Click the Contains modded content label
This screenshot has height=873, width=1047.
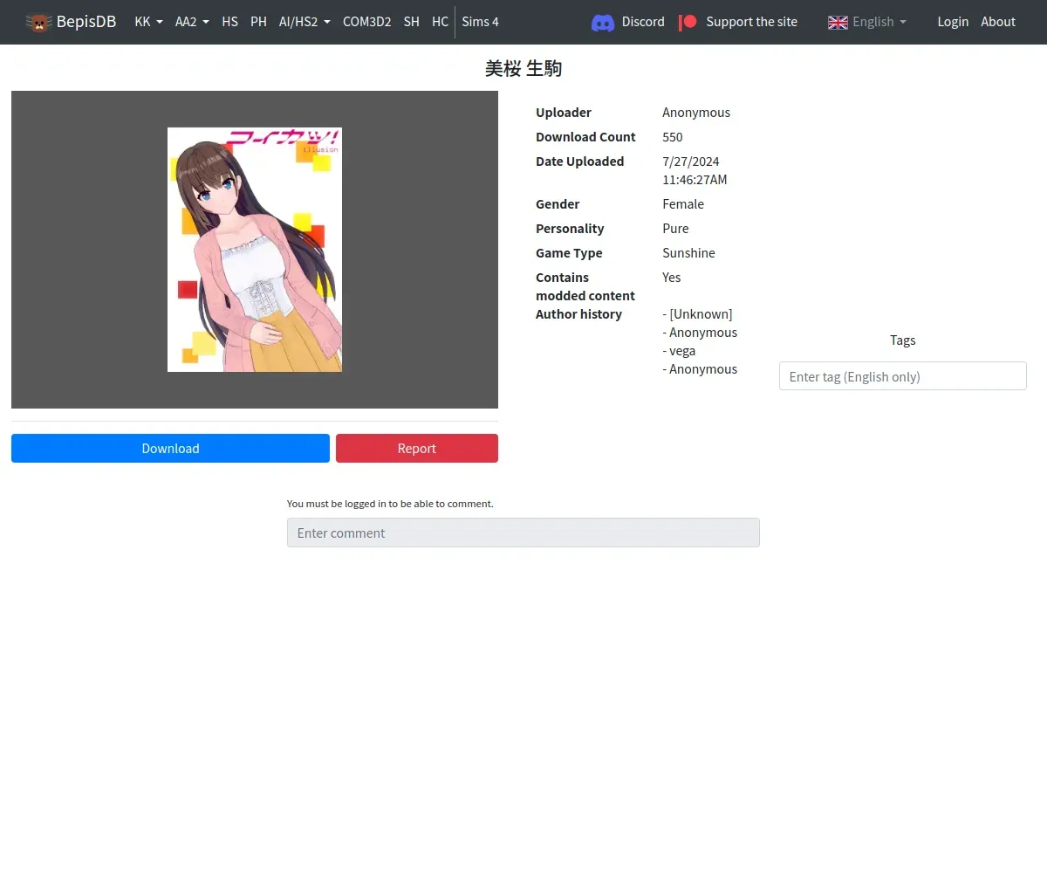point(585,286)
